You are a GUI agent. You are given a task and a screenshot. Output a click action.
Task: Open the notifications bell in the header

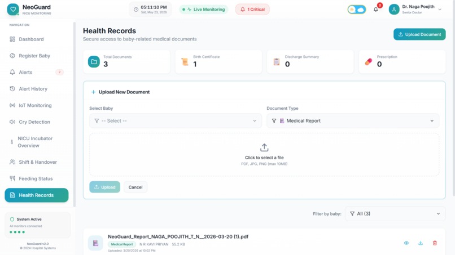[x=375, y=10]
